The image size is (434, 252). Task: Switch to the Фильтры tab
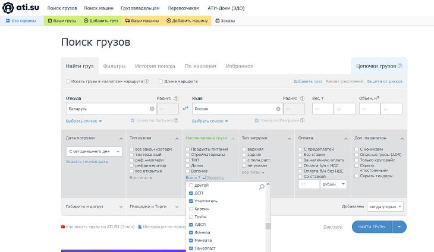pos(113,66)
